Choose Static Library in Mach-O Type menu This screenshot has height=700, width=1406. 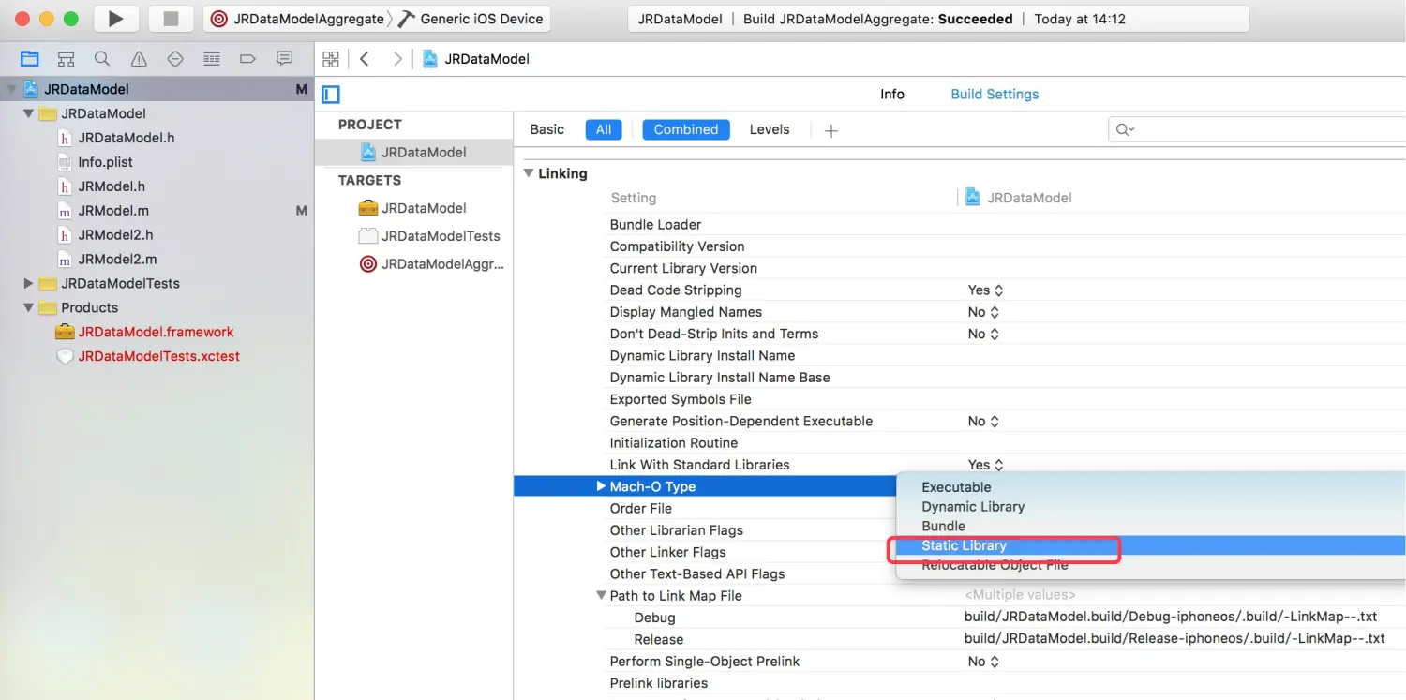1151,545
